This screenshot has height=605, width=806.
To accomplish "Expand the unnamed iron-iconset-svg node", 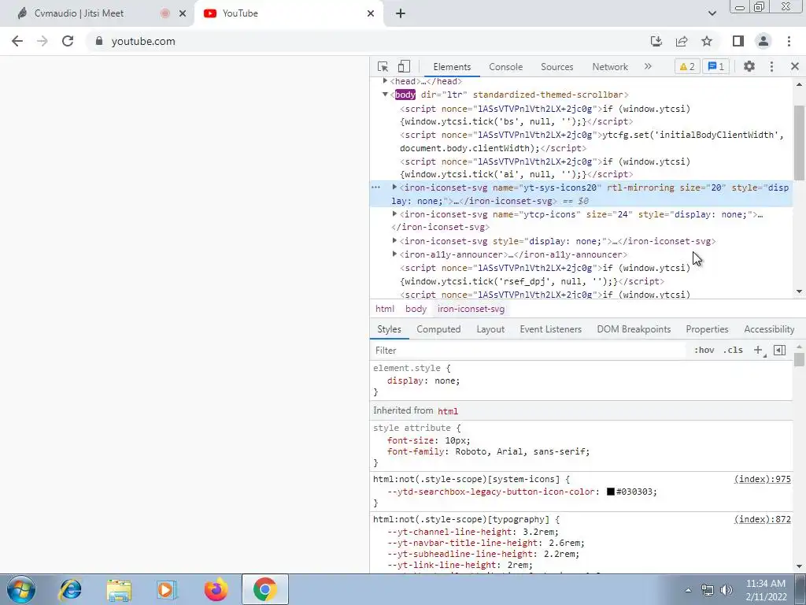I will click(x=395, y=241).
